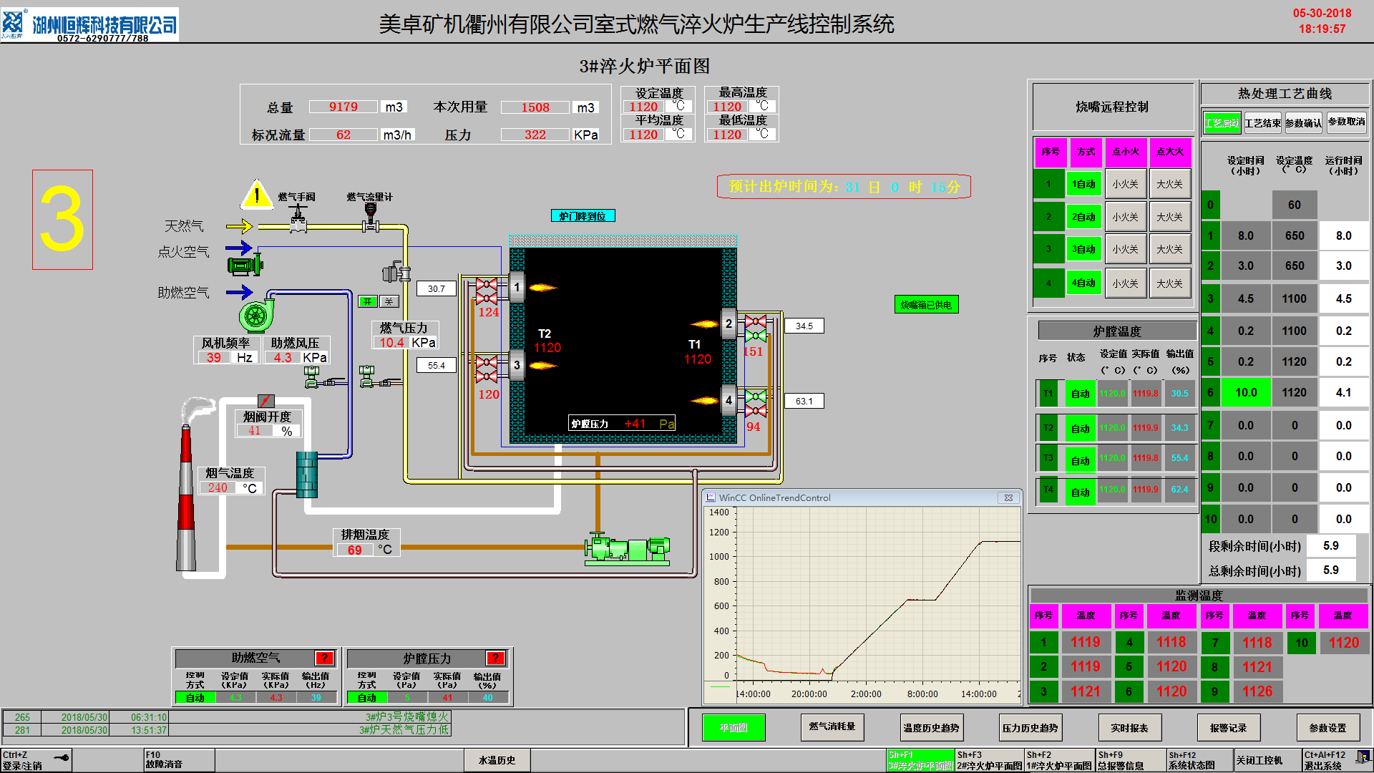Toggle burner 2 小火关 small fire button

pos(1125,217)
